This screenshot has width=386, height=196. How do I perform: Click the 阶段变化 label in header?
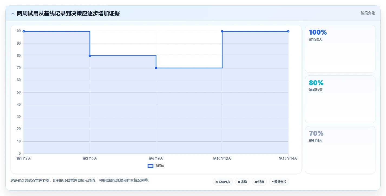click(368, 13)
